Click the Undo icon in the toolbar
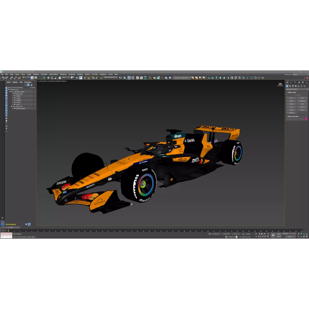Screen dimensions: 309x309 (3, 77)
